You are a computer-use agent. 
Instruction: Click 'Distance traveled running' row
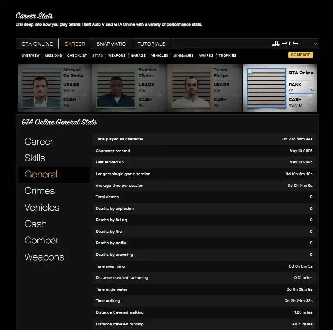[204, 324]
